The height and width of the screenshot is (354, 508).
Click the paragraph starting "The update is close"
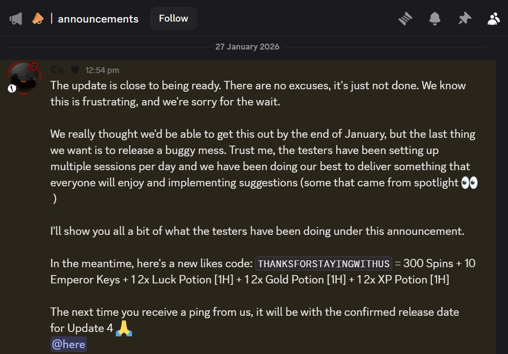258,93
